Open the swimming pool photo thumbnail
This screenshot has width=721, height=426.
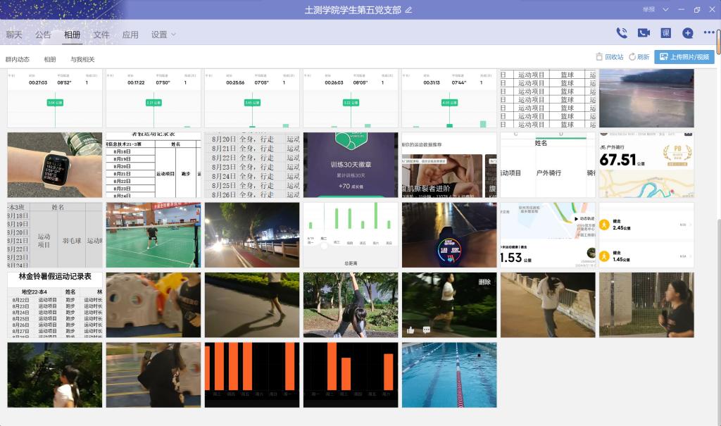click(449, 375)
